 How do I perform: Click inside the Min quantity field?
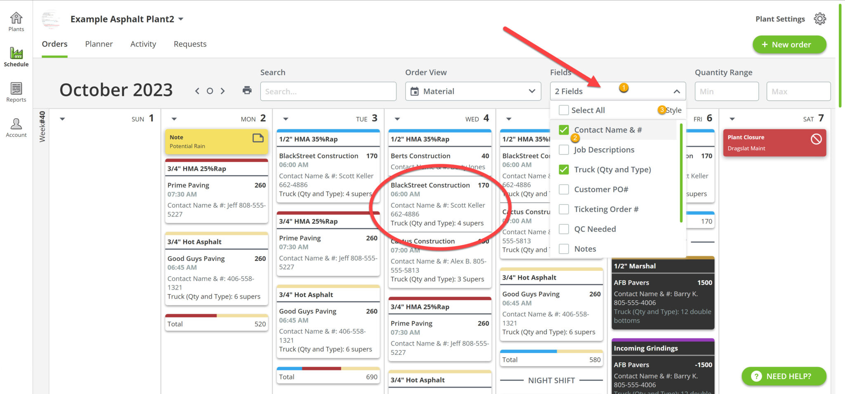point(727,91)
